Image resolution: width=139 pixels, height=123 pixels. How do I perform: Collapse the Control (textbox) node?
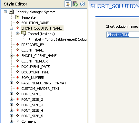(17, 34)
